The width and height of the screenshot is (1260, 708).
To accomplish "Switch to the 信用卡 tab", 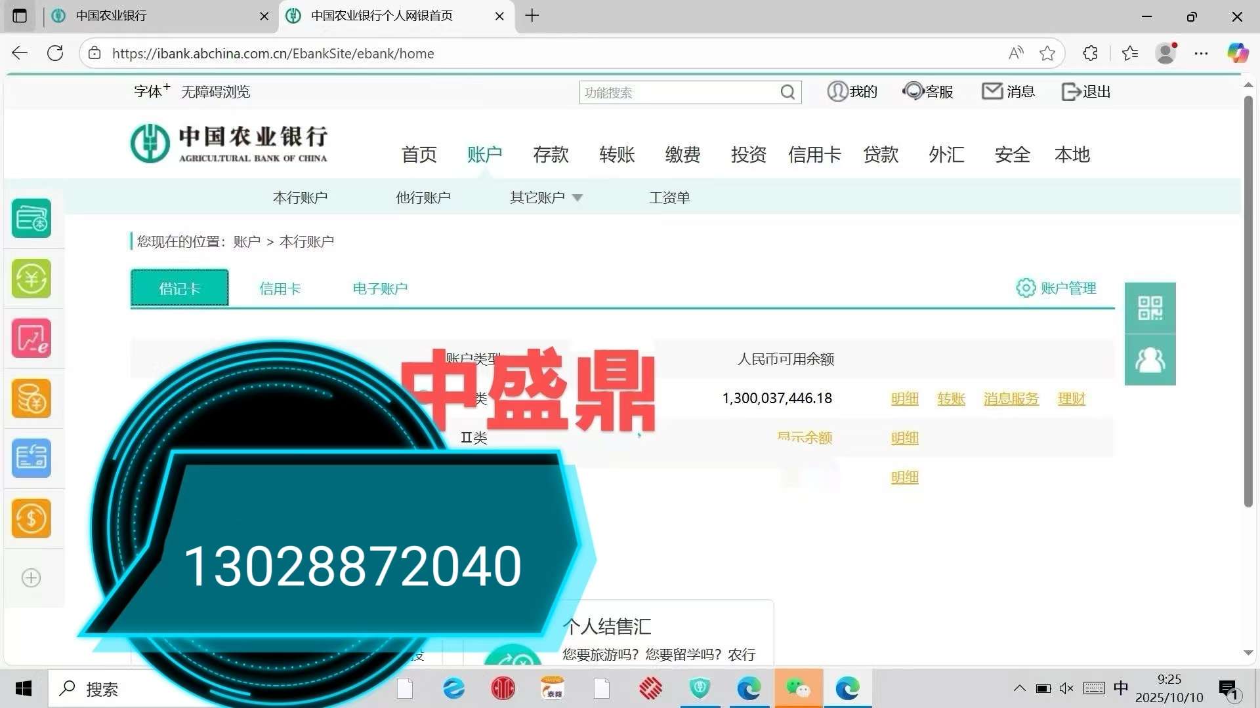I will pyautogui.click(x=280, y=288).
